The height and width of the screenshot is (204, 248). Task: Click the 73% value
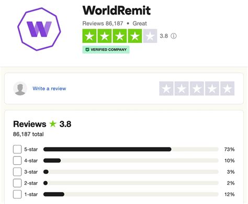coord(229,149)
